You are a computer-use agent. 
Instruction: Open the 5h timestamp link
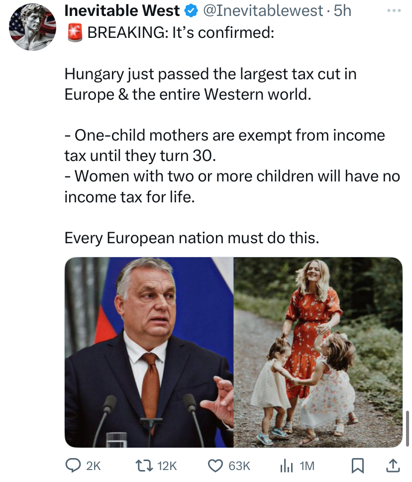(x=342, y=11)
